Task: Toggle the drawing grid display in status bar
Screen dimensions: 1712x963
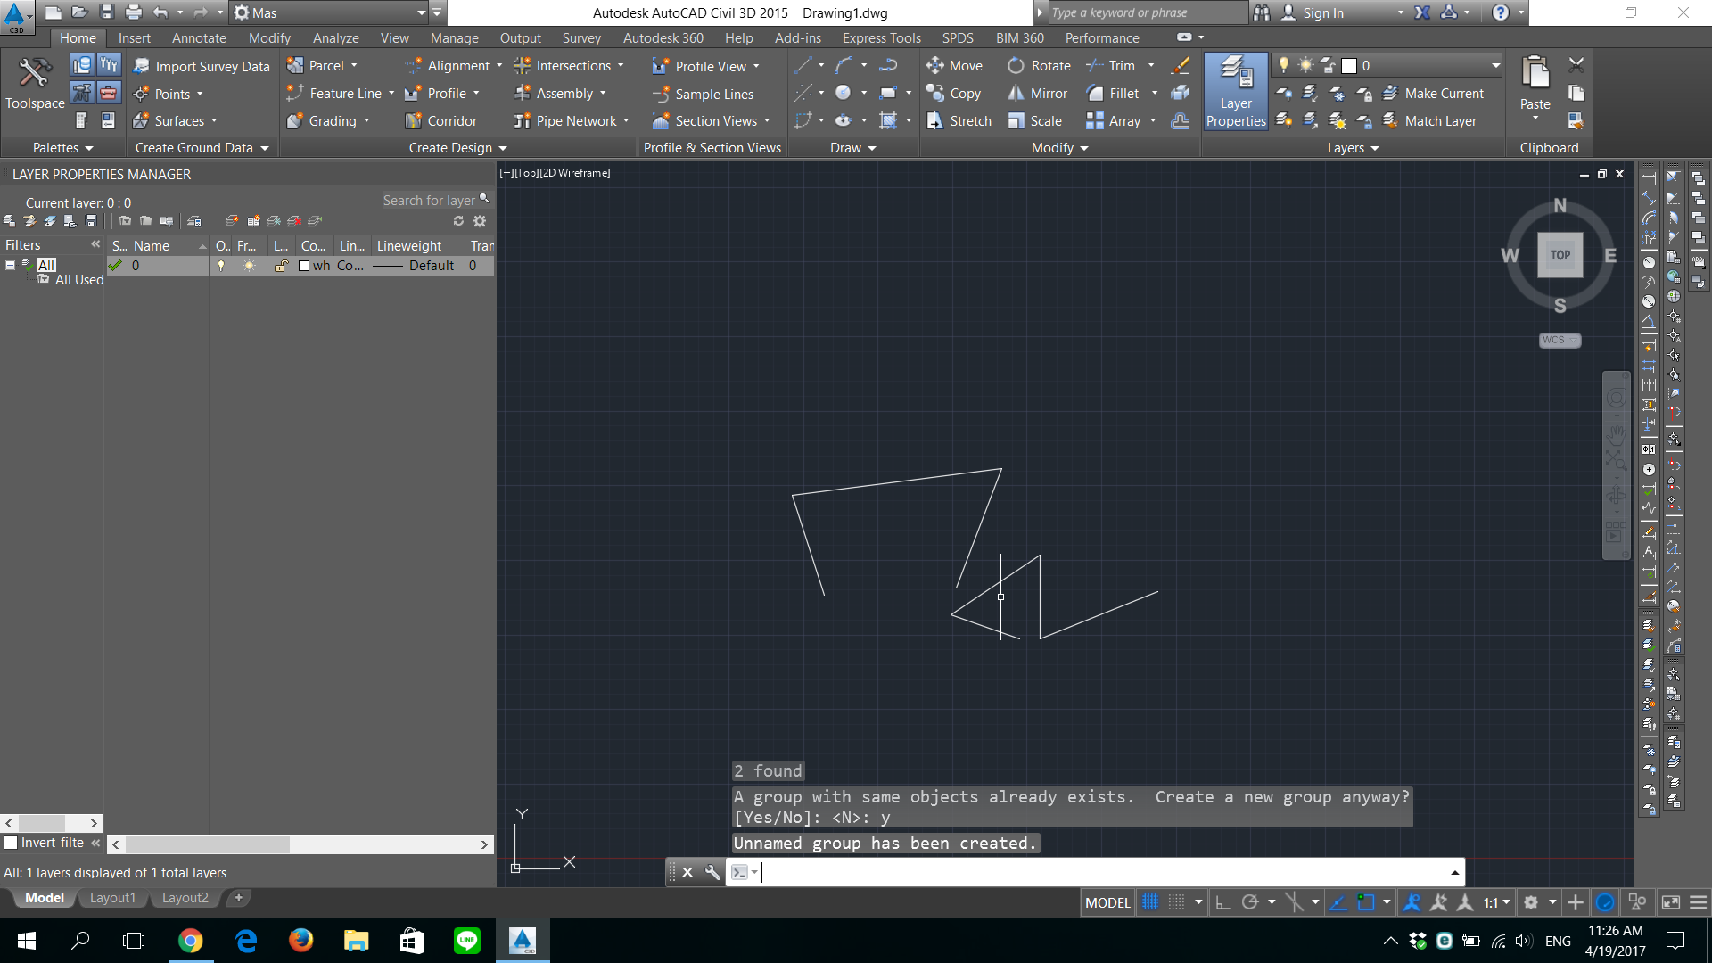Action: click(1150, 902)
